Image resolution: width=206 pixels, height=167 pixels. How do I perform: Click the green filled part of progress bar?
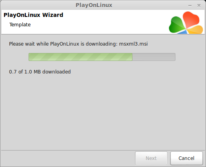tap(80, 57)
